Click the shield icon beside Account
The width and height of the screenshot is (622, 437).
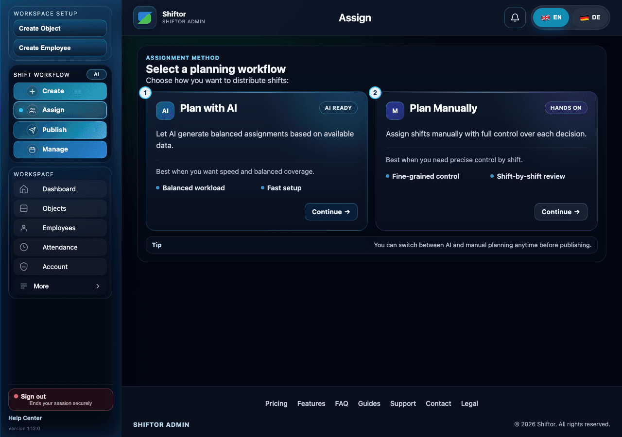click(x=24, y=267)
